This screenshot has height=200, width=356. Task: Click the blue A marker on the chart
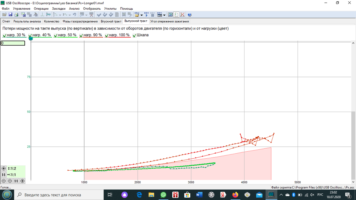coord(31,38)
